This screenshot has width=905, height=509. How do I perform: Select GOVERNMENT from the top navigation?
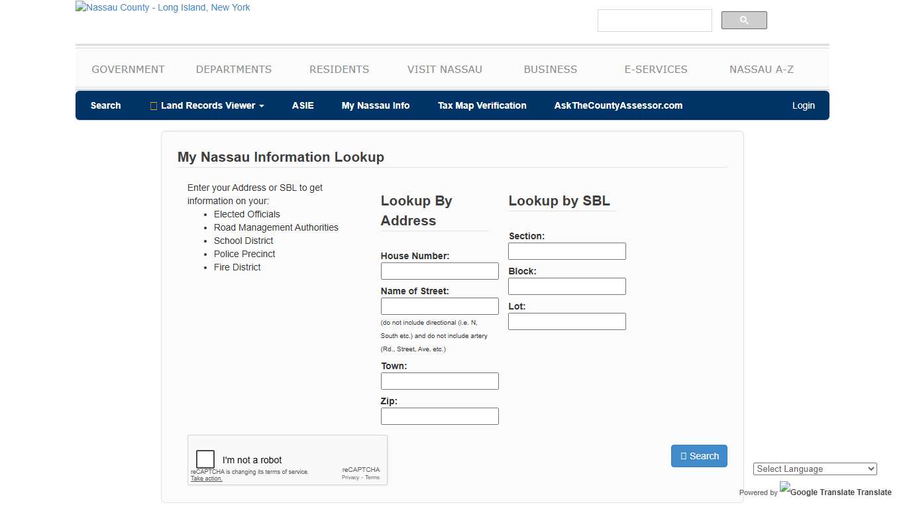coord(128,69)
